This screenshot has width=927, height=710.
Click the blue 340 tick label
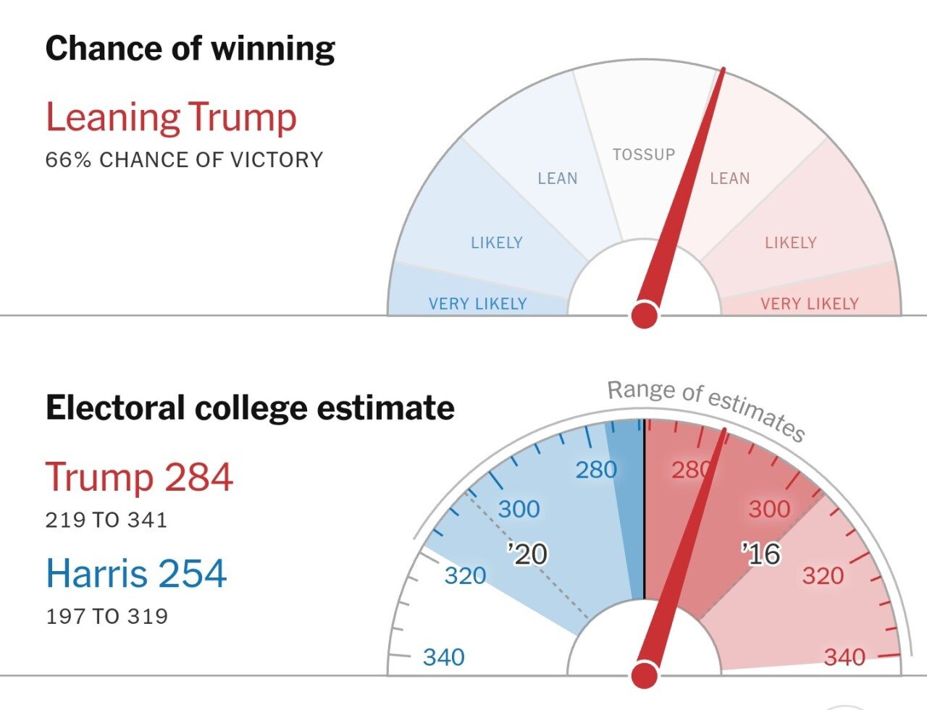pyautogui.click(x=444, y=657)
